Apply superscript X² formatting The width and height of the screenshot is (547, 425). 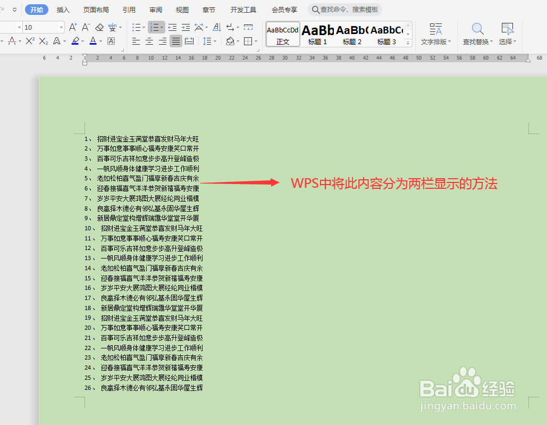[30, 41]
